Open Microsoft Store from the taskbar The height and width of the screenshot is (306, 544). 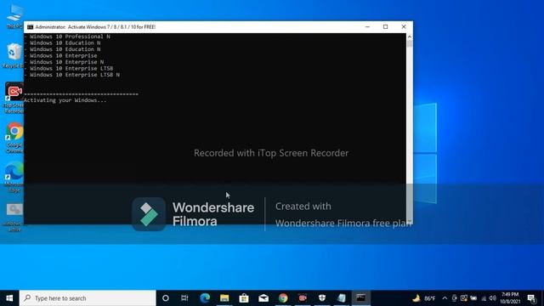[x=244, y=298]
